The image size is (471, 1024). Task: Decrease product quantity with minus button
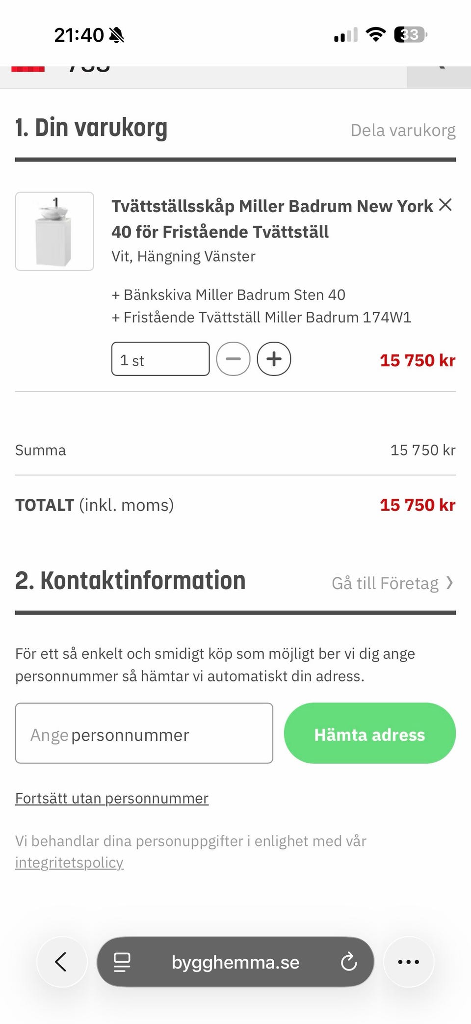tap(233, 359)
